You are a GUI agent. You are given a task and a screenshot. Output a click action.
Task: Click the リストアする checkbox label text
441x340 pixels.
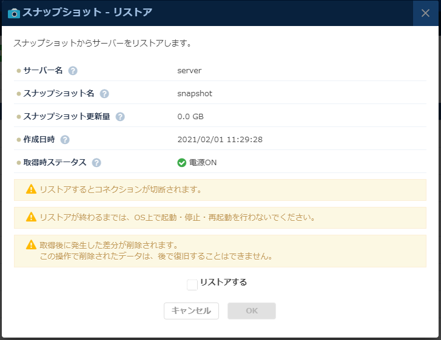[223, 282]
